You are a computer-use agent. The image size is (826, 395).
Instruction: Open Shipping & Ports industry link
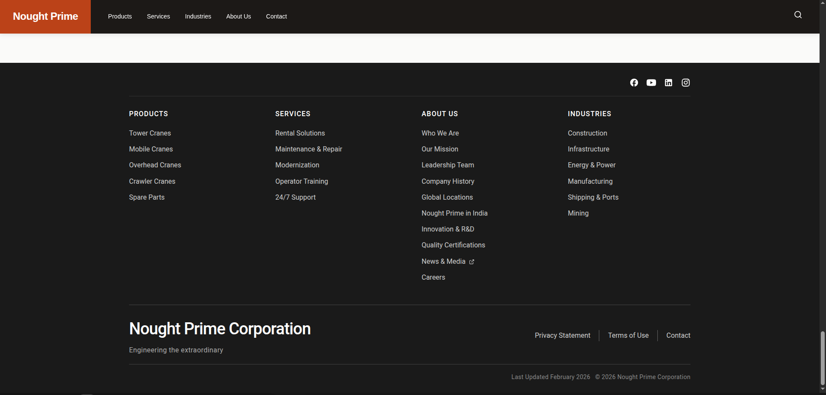tap(593, 197)
